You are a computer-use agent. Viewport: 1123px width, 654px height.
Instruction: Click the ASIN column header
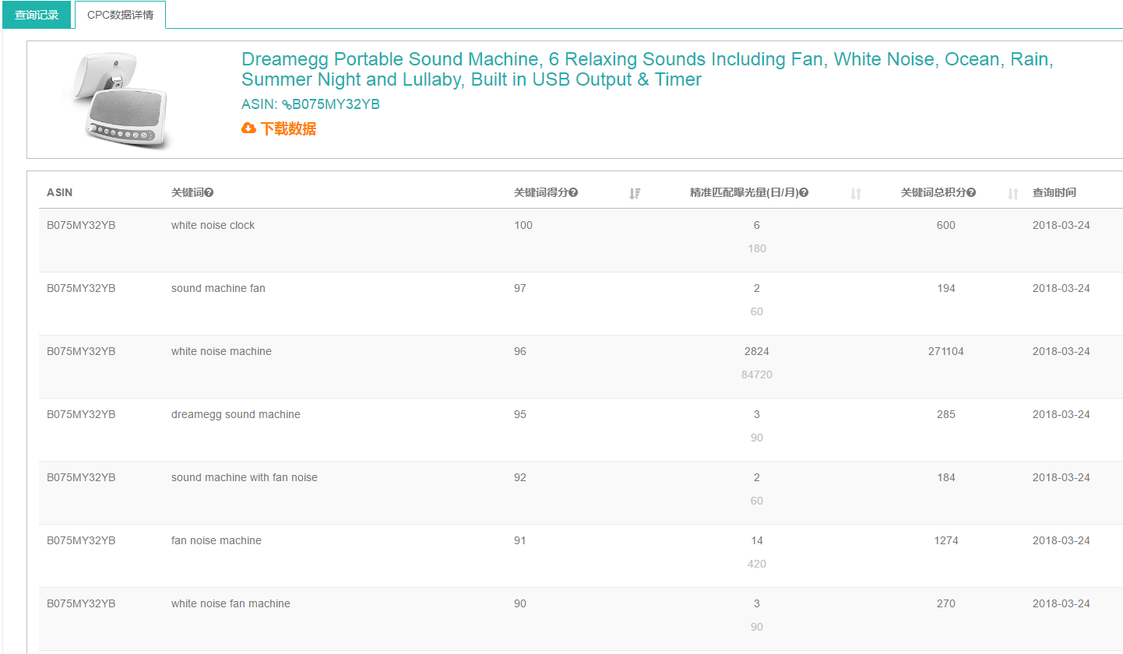60,193
